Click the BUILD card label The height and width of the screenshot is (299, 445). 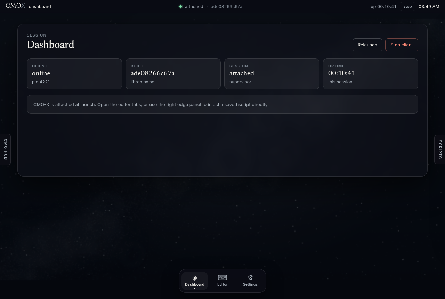[x=137, y=66]
